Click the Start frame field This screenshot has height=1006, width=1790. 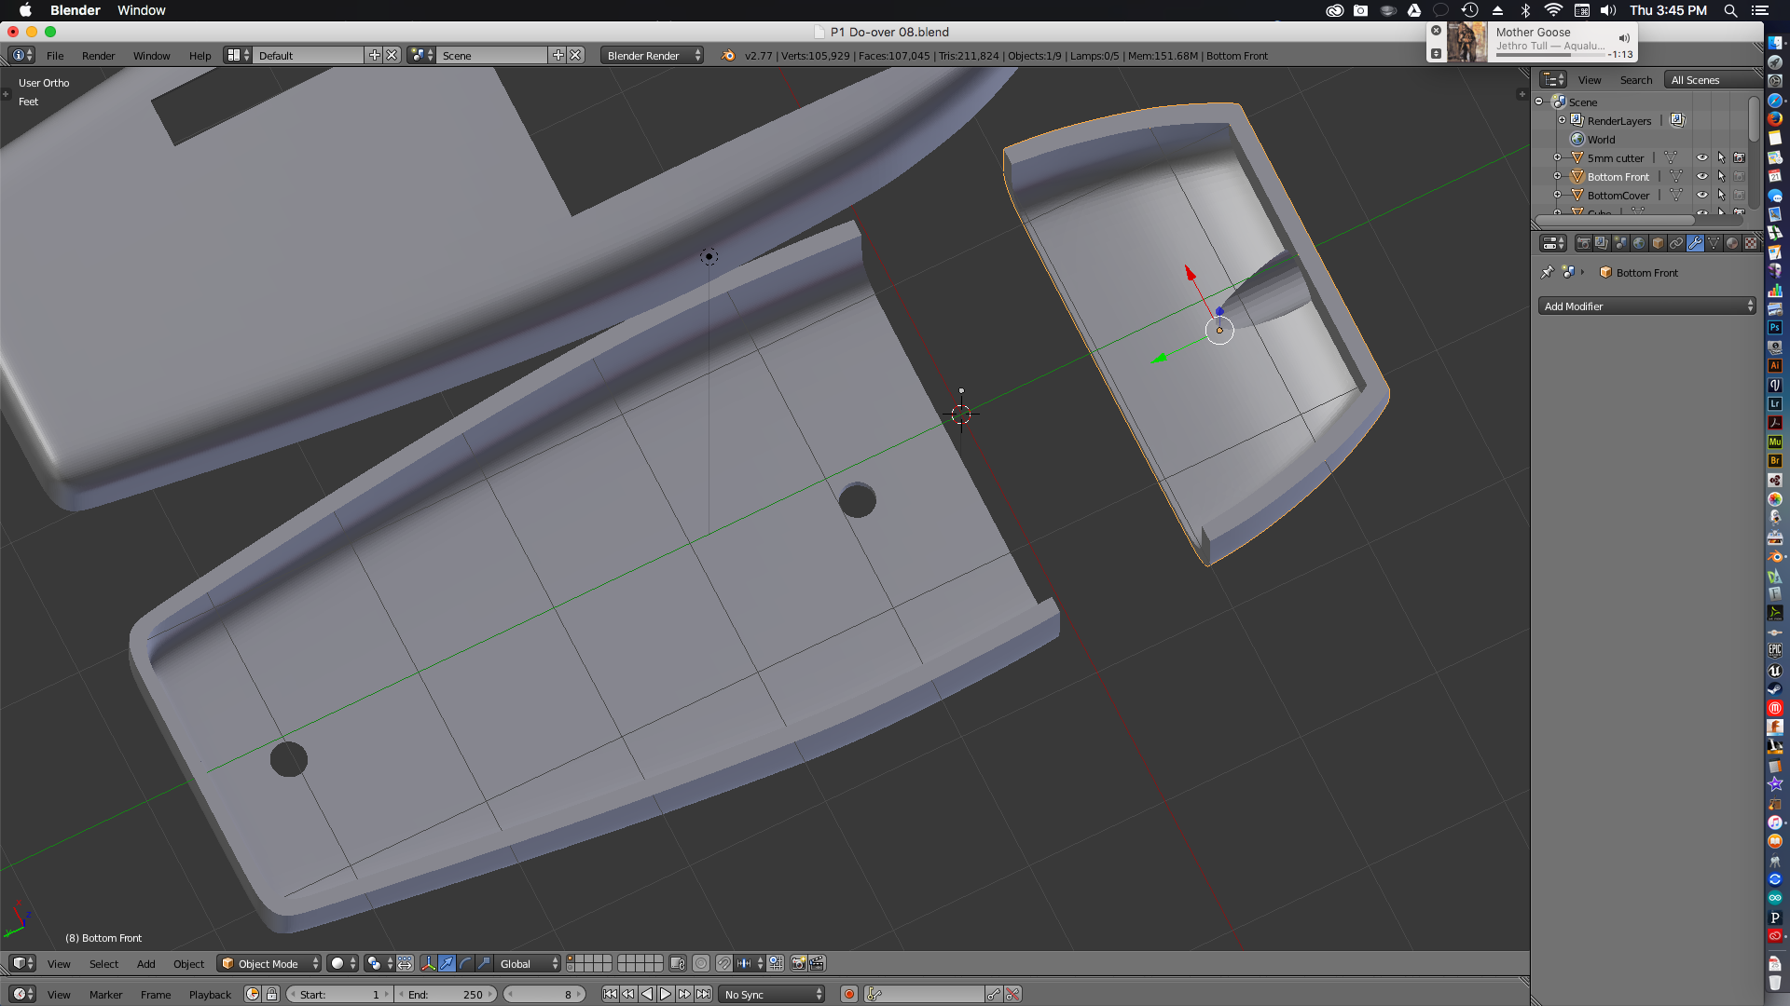click(x=339, y=994)
